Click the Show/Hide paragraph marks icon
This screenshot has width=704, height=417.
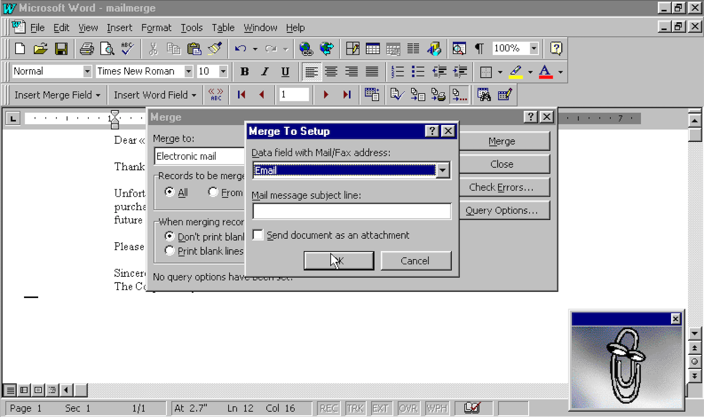479,48
